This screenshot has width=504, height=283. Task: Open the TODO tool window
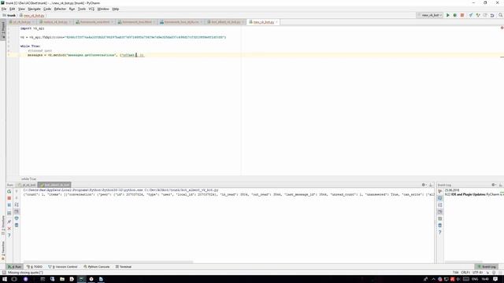coord(35,266)
